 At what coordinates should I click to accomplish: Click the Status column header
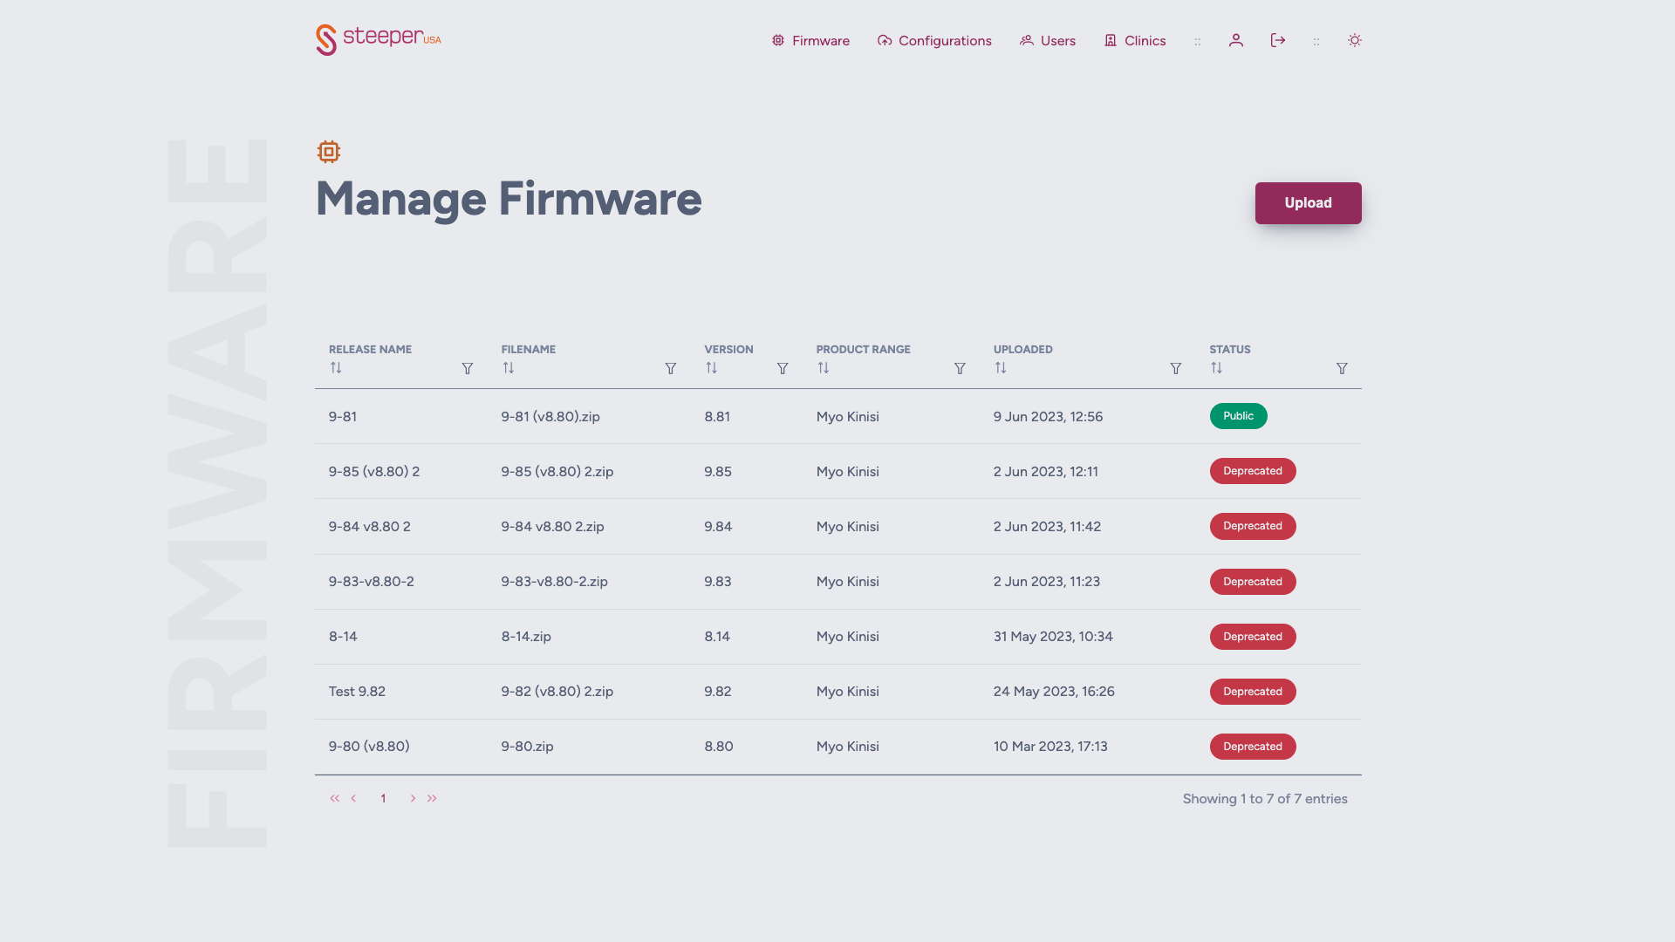[1230, 350]
